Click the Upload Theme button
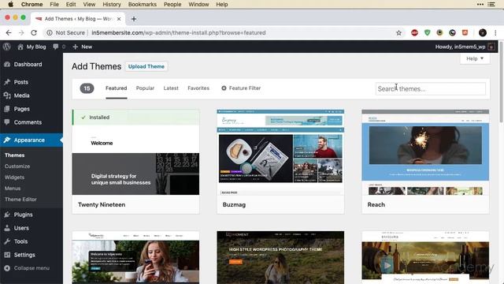 coord(146,66)
